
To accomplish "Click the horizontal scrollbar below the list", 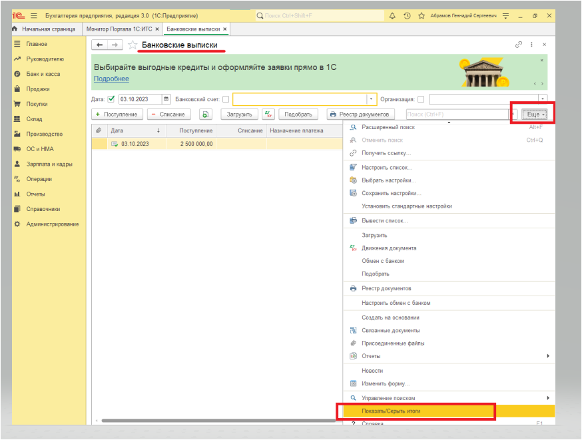I will click(218, 421).
